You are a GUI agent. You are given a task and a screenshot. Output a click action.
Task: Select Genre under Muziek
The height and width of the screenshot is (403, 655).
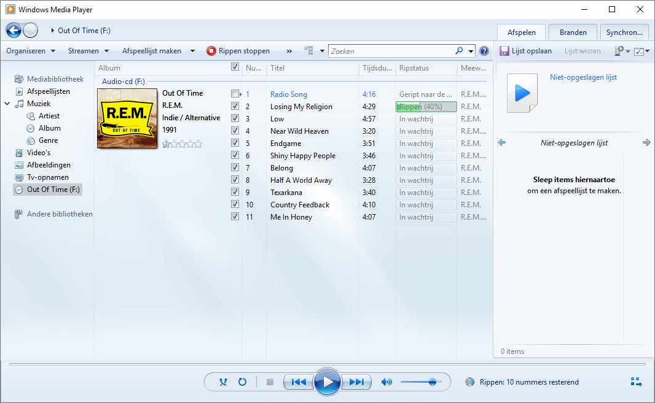(x=48, y=140)
